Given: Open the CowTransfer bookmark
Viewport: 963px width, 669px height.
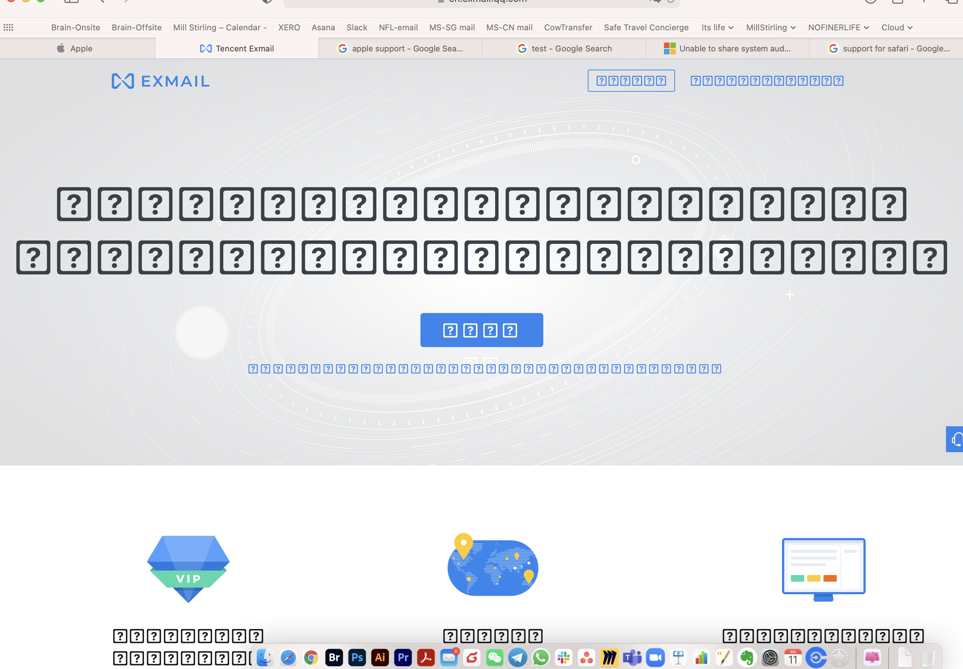Looking at the screenshot, I should [568, 28].
